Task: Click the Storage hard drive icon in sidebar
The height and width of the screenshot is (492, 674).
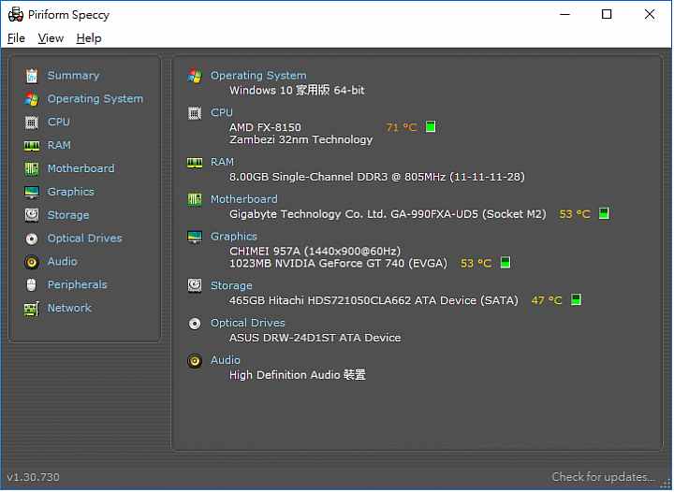Action: point(32,215)
